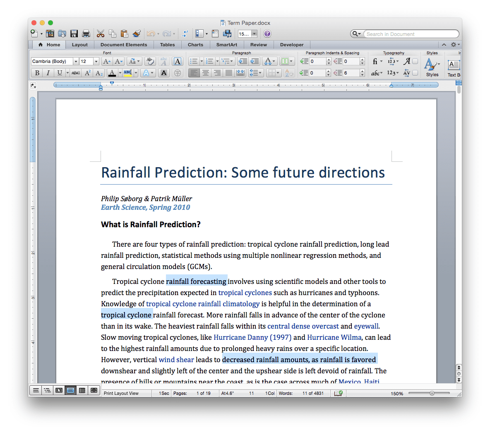The height and width of the screenshot is (435, 490).
Task: Expand the font size dropdown
Action: coord(96,61)
